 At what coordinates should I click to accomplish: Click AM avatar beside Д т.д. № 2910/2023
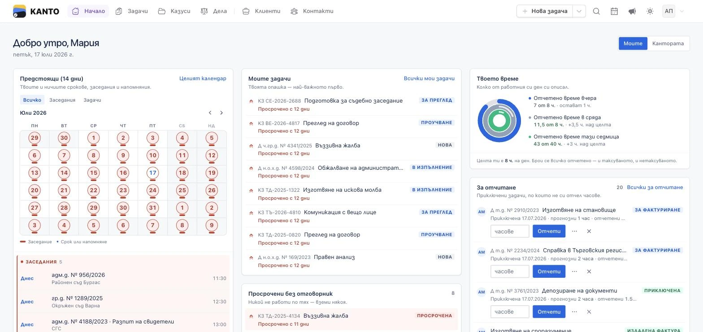(482, 211)
